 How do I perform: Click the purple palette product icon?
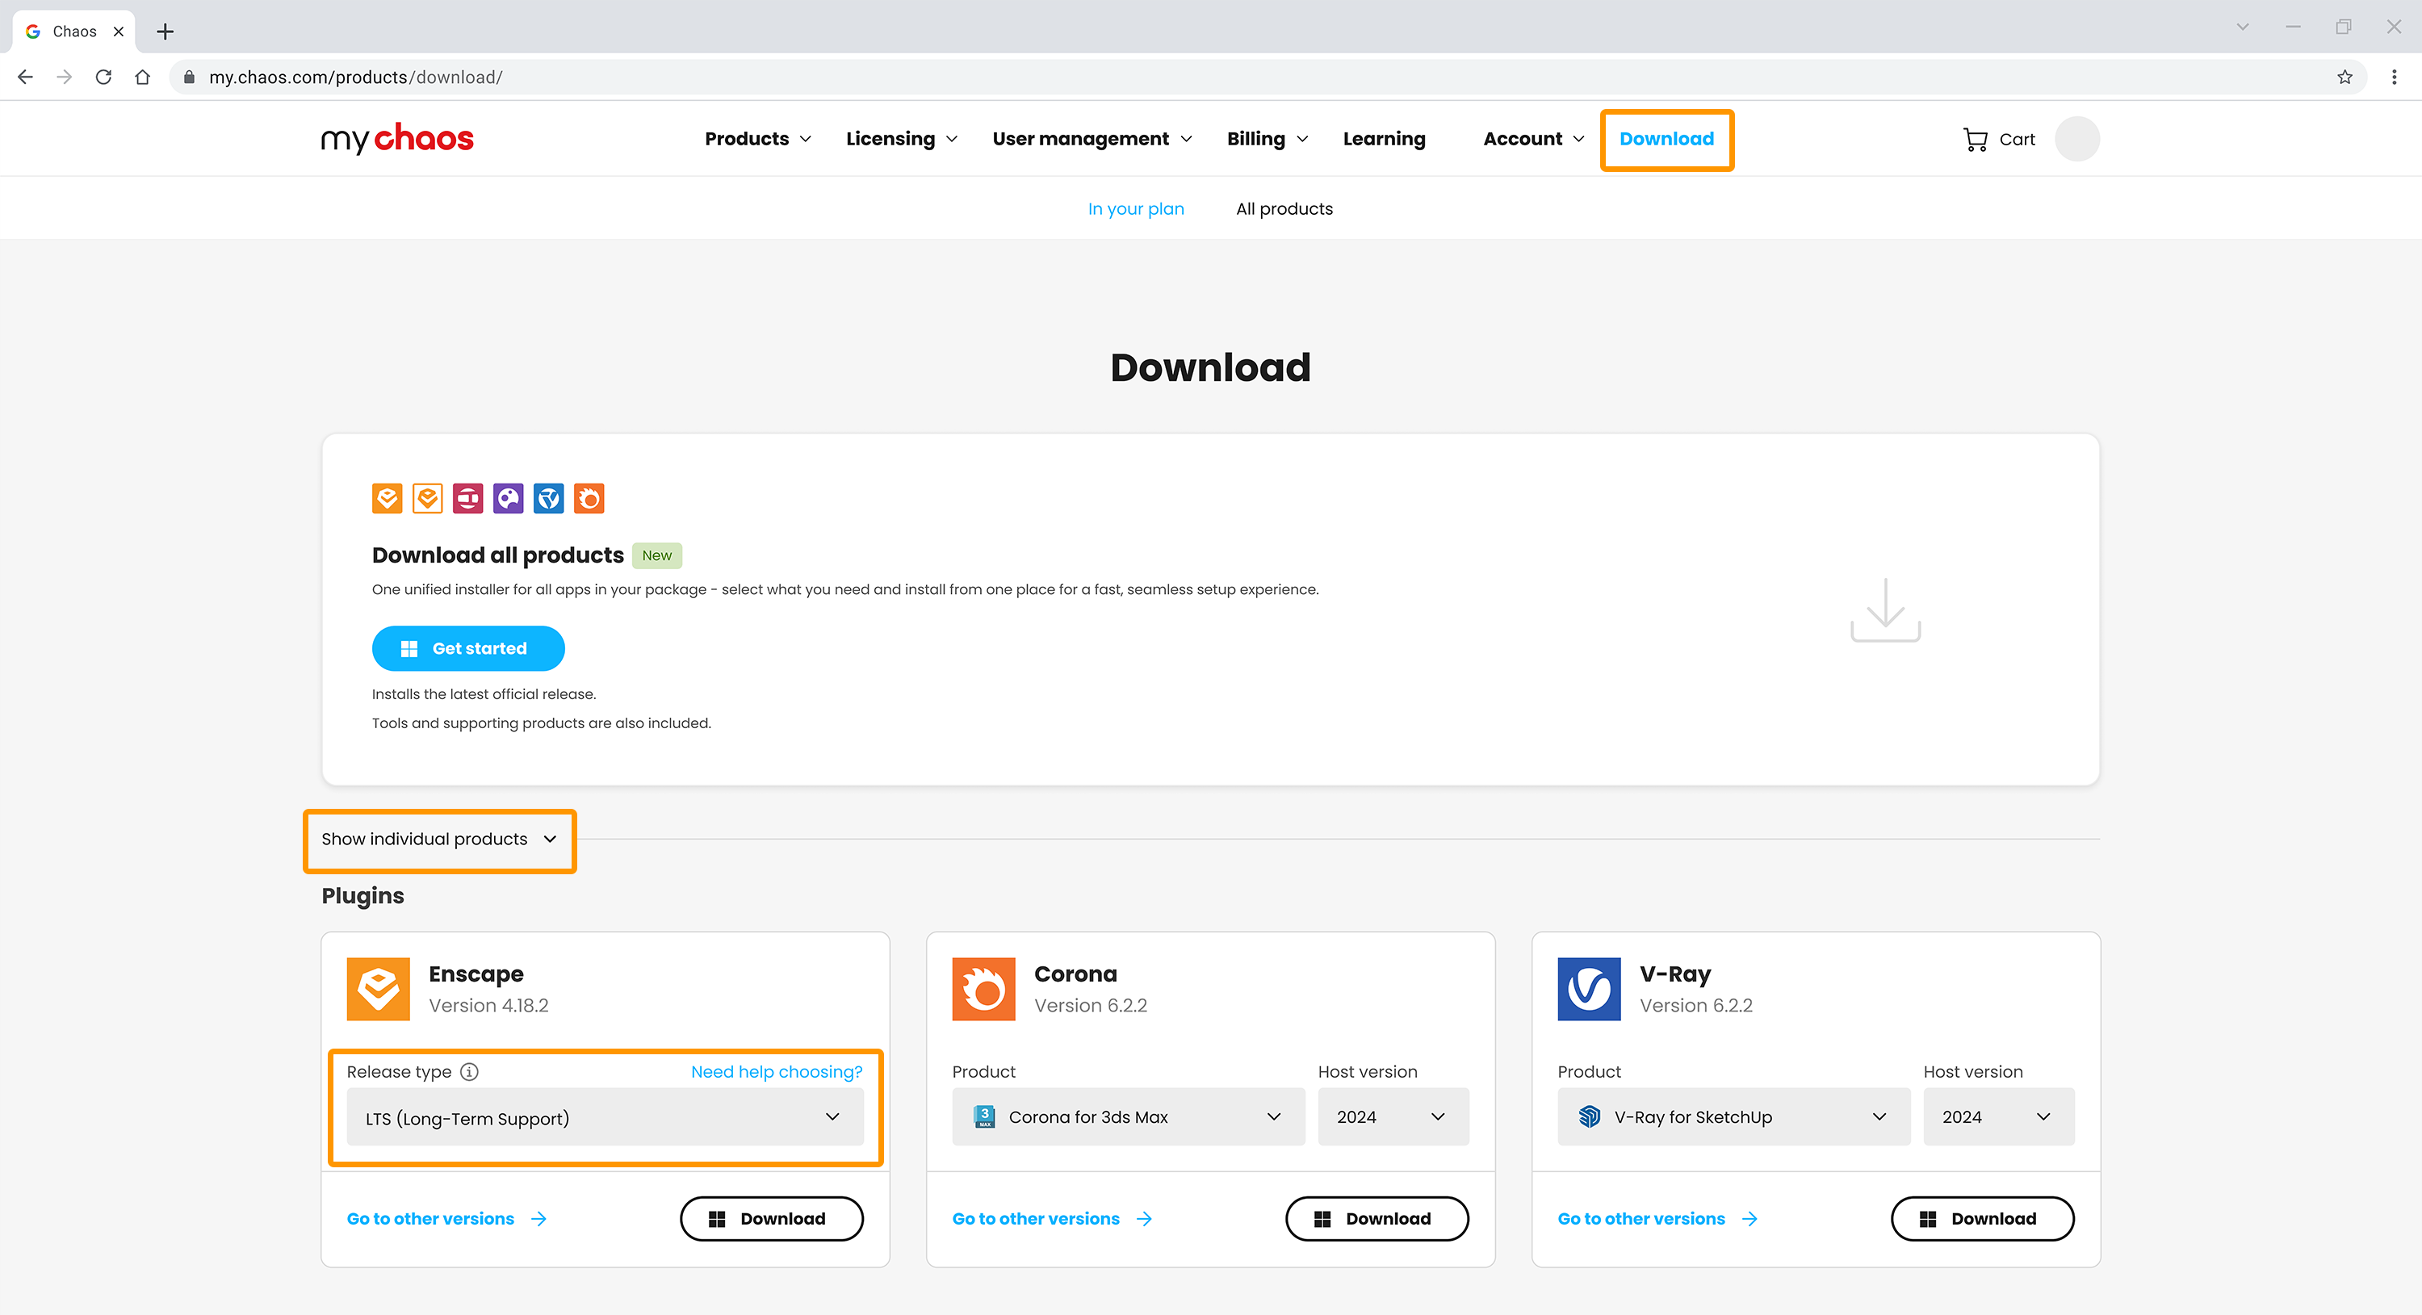(x=508, y=498)
